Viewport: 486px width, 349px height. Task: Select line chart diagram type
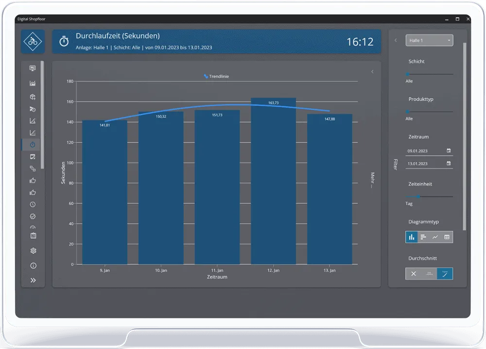tap(435, 237)
